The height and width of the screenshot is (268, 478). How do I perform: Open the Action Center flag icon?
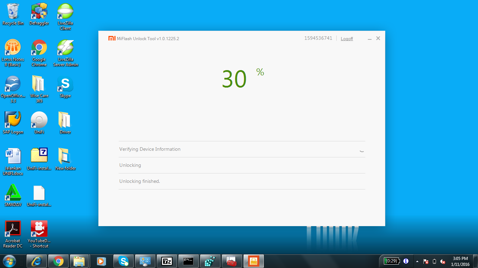click(x=426, y=261)
